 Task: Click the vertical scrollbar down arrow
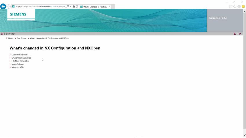click(245, 135)
